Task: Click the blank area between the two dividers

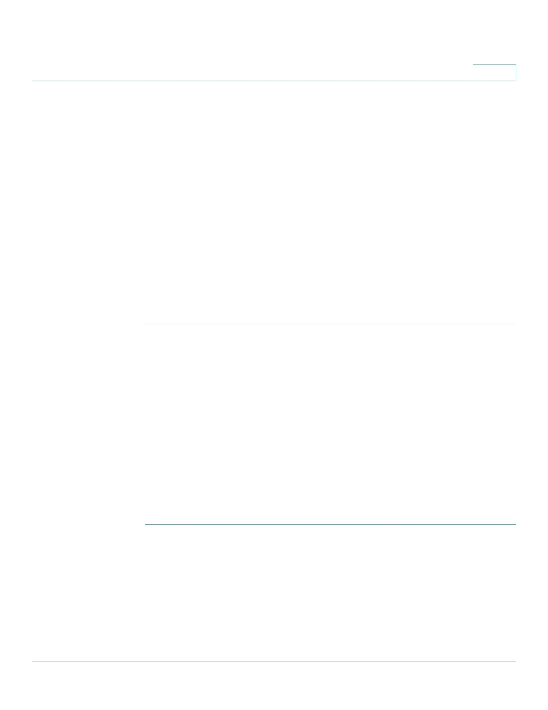Action: coord(330,424)
